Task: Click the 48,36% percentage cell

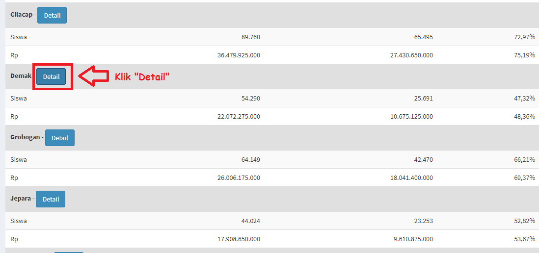Action: tap(525, 116)
